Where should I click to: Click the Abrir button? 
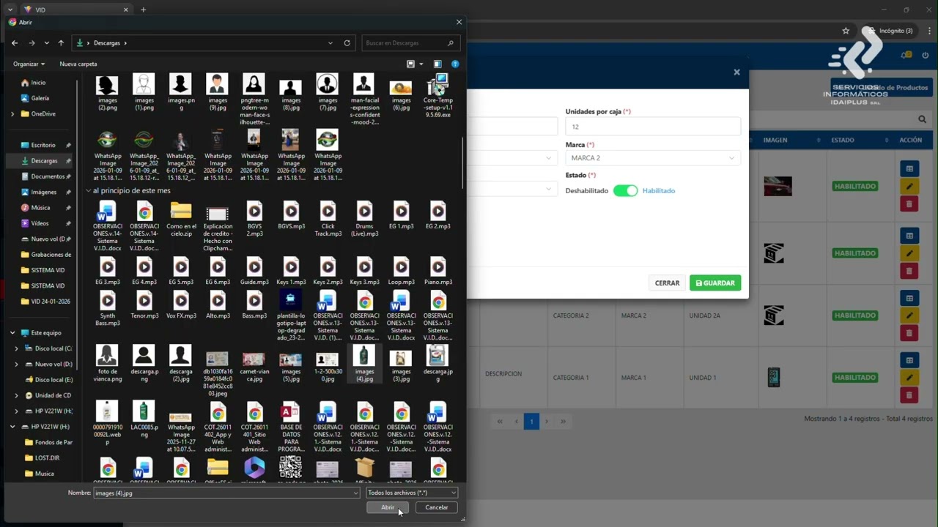coord(388,507)
